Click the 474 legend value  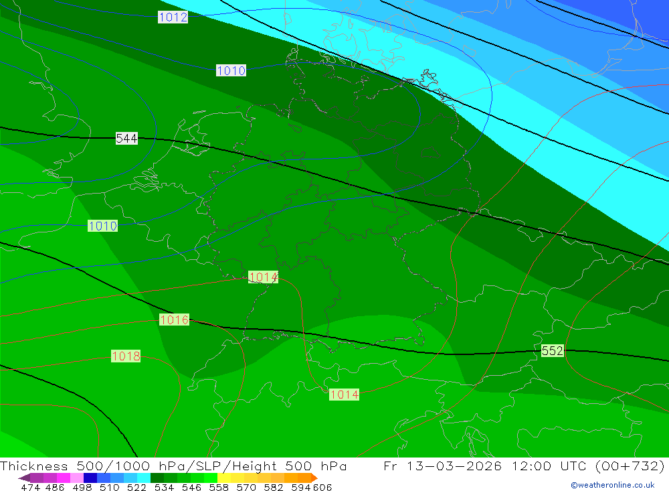point(31,487)
